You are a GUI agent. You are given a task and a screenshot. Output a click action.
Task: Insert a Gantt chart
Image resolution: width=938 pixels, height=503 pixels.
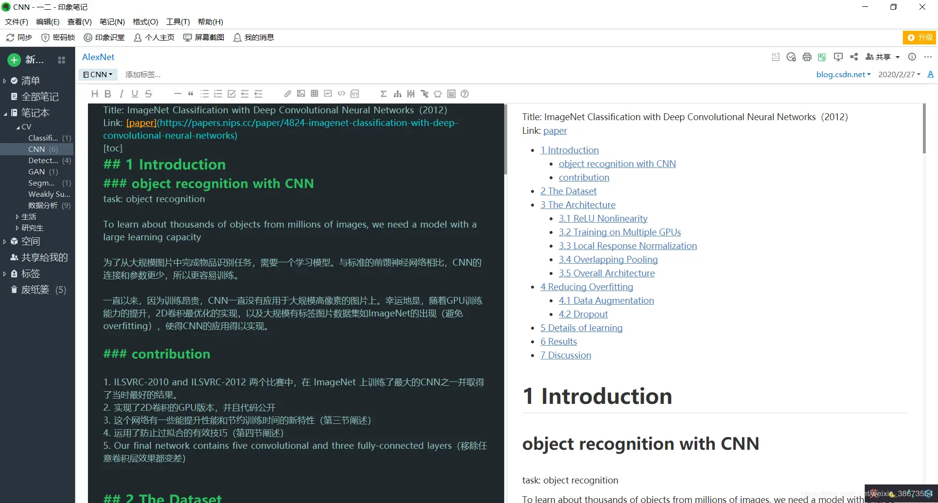[x=425, y=94]
